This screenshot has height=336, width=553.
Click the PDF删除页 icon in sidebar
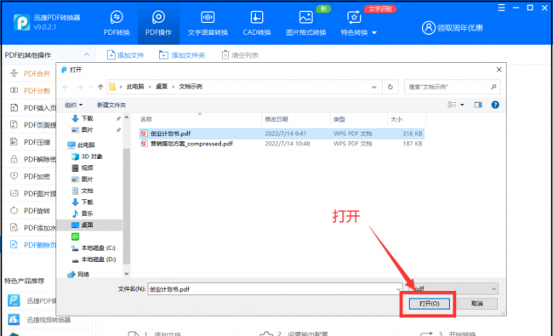point(14,245)
